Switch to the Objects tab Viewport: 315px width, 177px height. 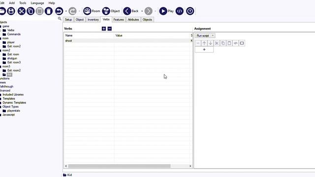pos(147,20)
